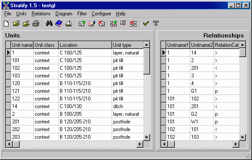Click Units table scroll left arrow

pyautogui.click(x=9, y=144)
